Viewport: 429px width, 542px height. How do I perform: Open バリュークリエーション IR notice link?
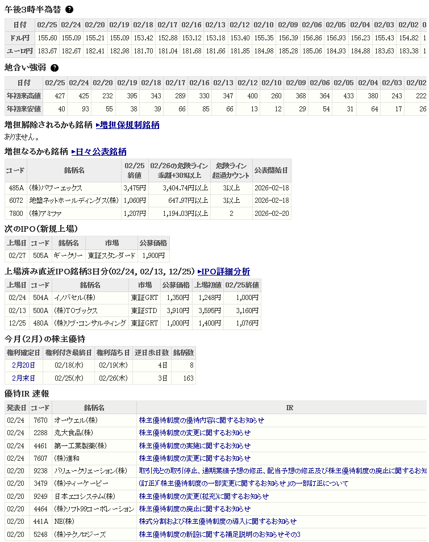282,471
